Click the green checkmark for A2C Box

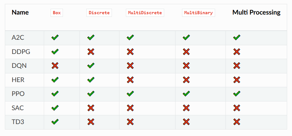pos(55,38)
